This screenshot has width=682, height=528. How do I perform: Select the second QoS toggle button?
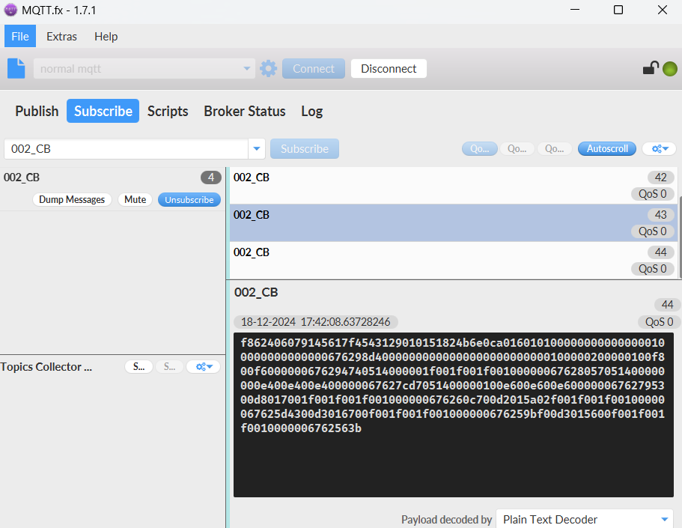click(x=517, y=149)
